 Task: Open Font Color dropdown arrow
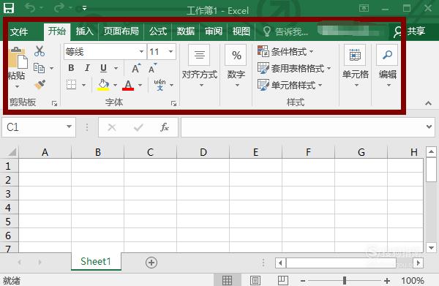pos(140,85)
